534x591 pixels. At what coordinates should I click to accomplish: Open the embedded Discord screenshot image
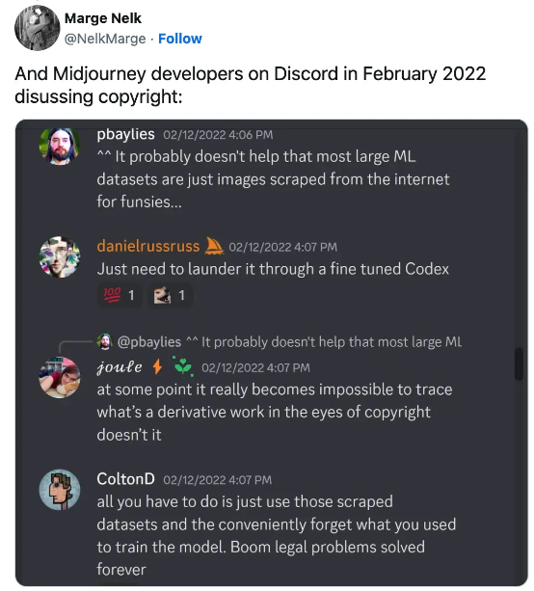[271, 353]
